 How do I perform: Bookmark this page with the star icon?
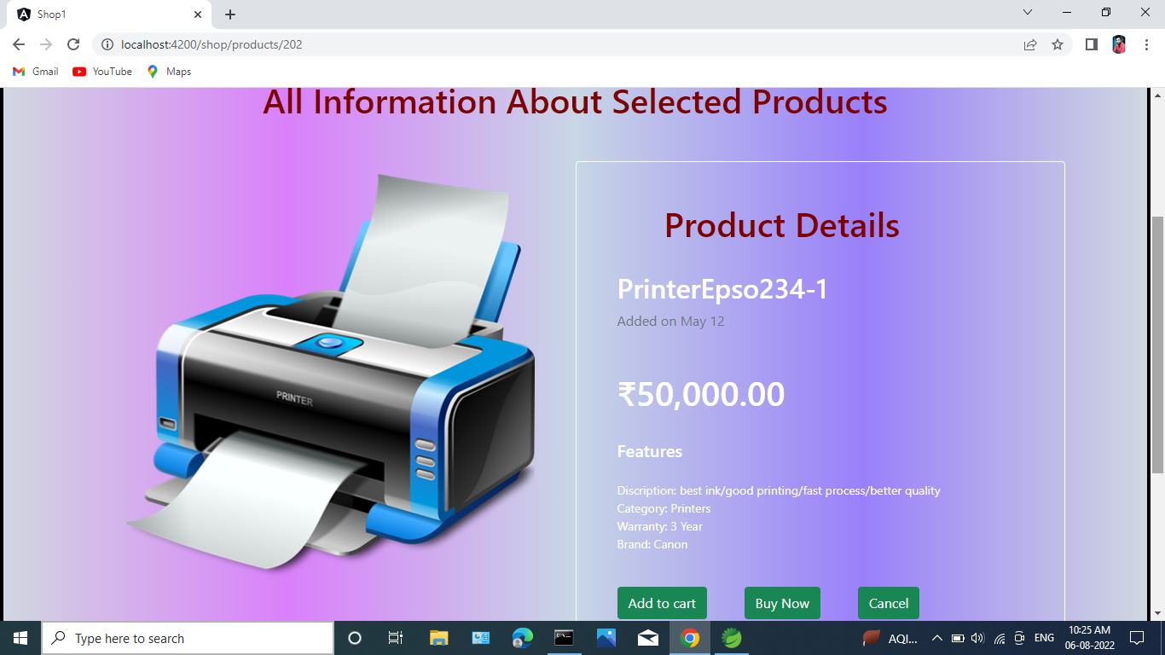click(1058, 44)
